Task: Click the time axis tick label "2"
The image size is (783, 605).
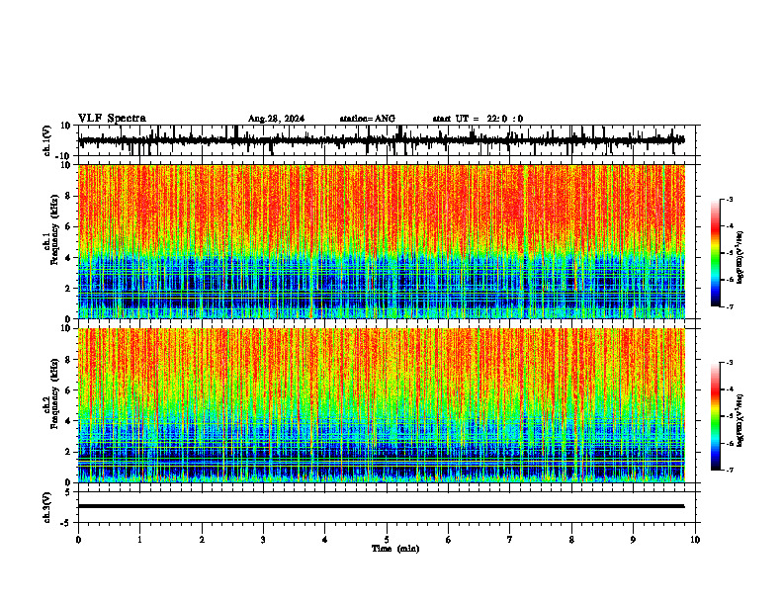Action: click(x=202, y=540)
